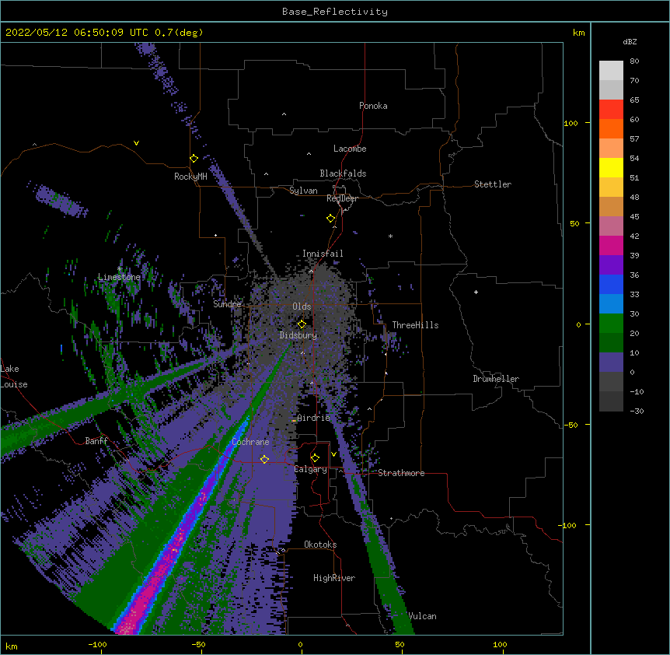Viewport: 670px width, 655px height.
Task: Click the yellow diamond marker below Cochrane
Action: [264, 459]
